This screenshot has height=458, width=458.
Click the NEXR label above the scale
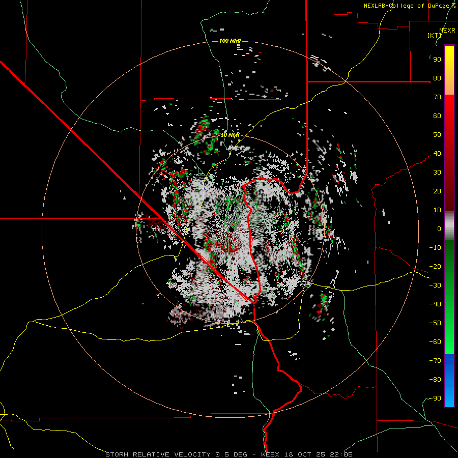click(x=447, y=31)
